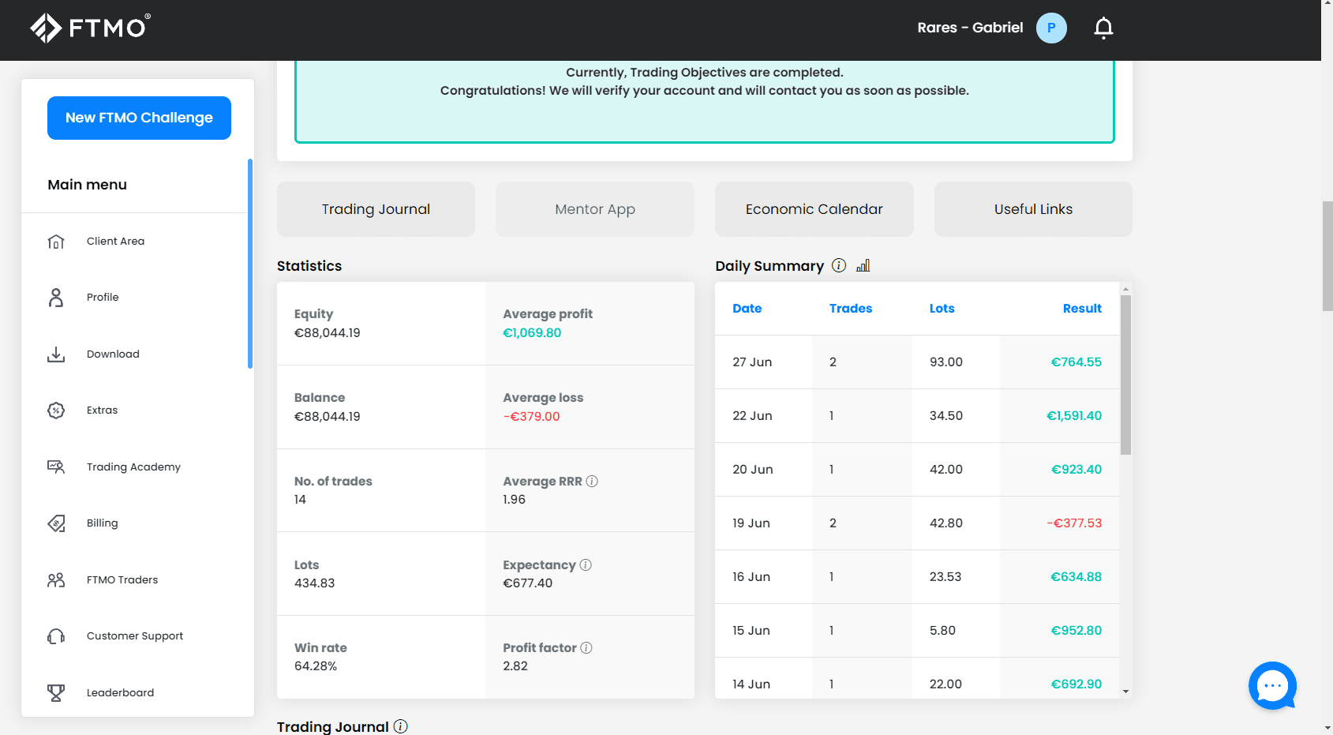Open the profile avatar P
The width and height of the screenshot is (1333, 735).
[x=1051, y=28]
